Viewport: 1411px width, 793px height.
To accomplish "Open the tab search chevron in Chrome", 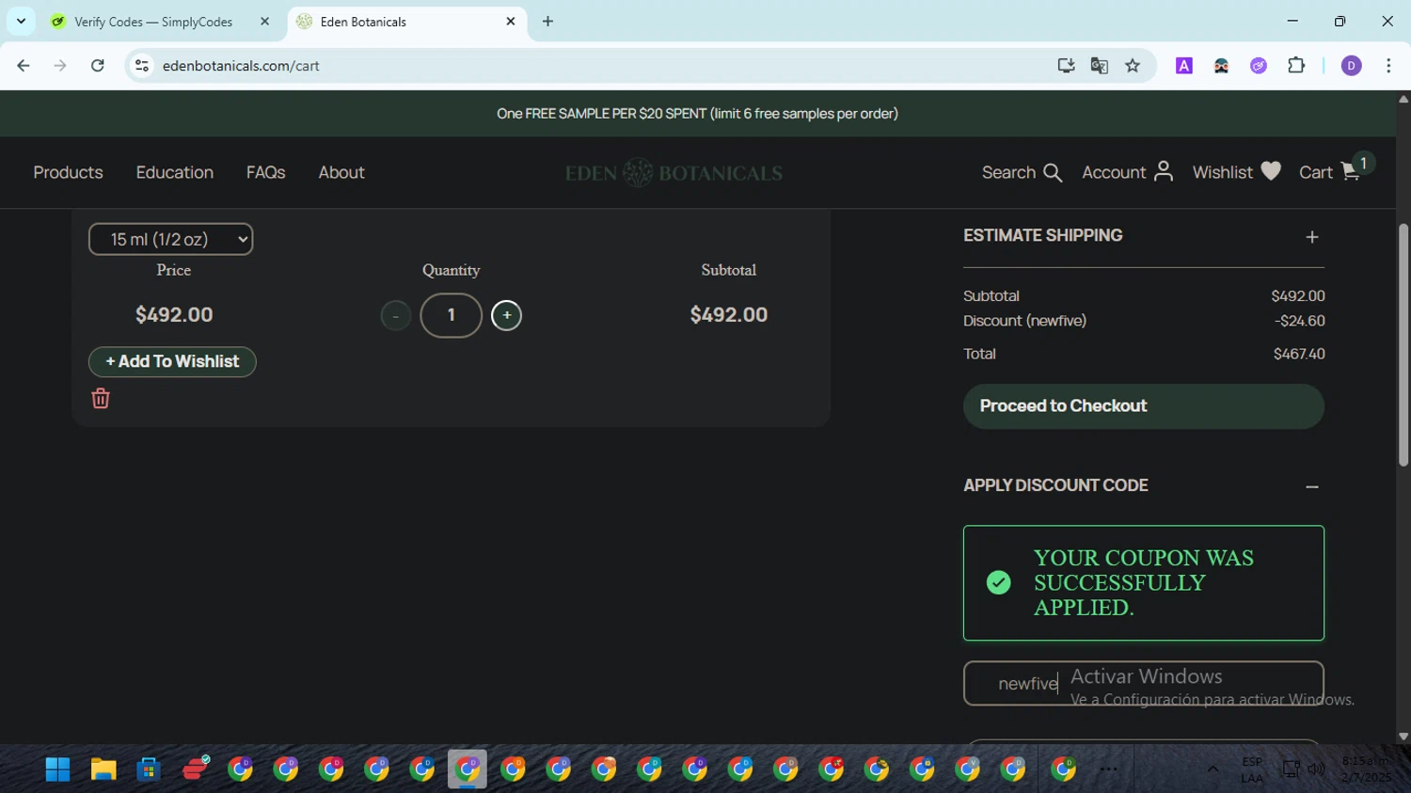I will tap(21, 22).
